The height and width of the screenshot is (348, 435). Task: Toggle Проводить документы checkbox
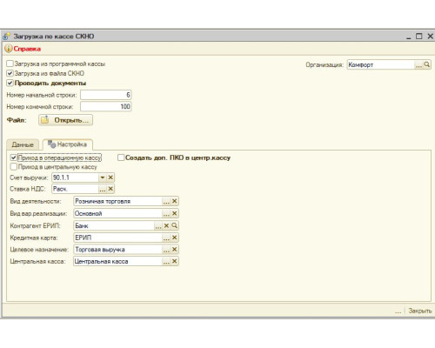tap(10, 83)
